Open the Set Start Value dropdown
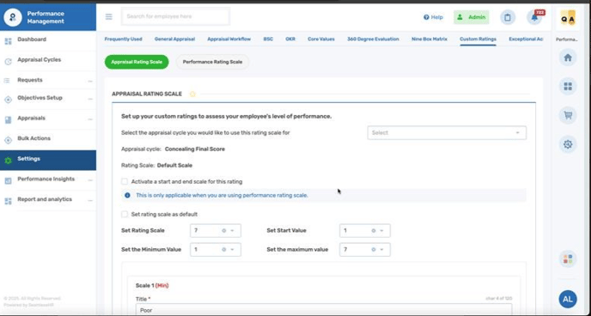Image resolution: width=591 pixels, height=316 pixels. [x=364, y=230]
